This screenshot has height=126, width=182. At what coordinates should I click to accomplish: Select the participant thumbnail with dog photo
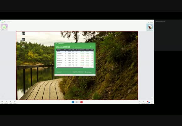pos(150,27)
